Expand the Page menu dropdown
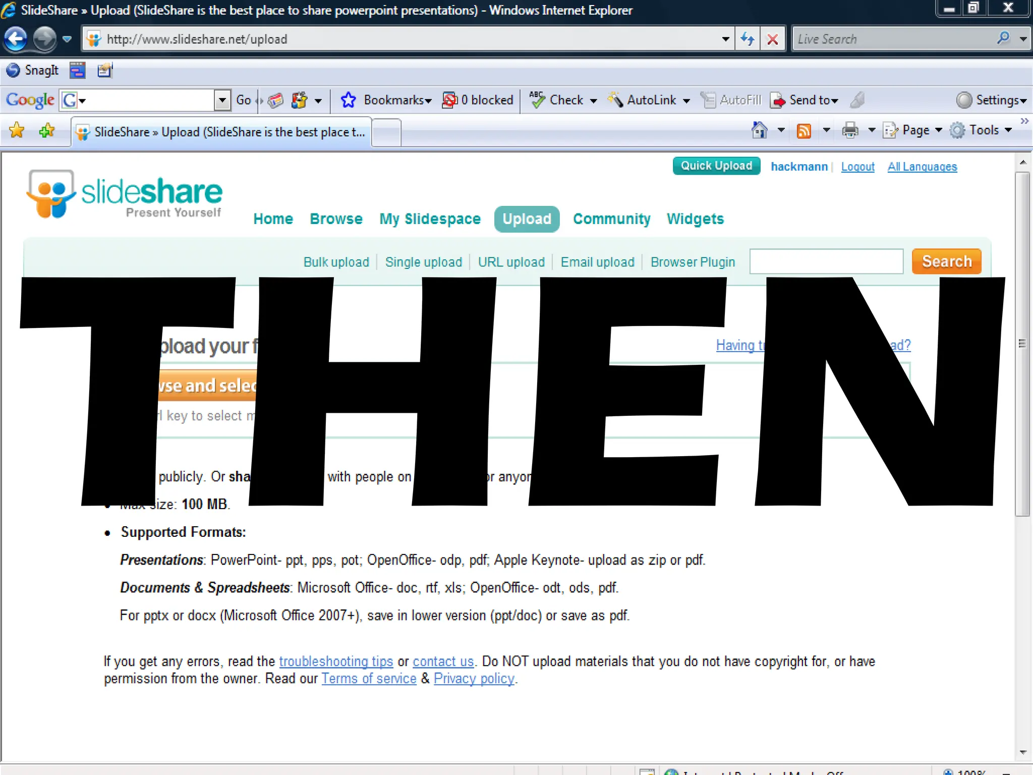This screenshot has width=1033, height=775. coord(939,130)
